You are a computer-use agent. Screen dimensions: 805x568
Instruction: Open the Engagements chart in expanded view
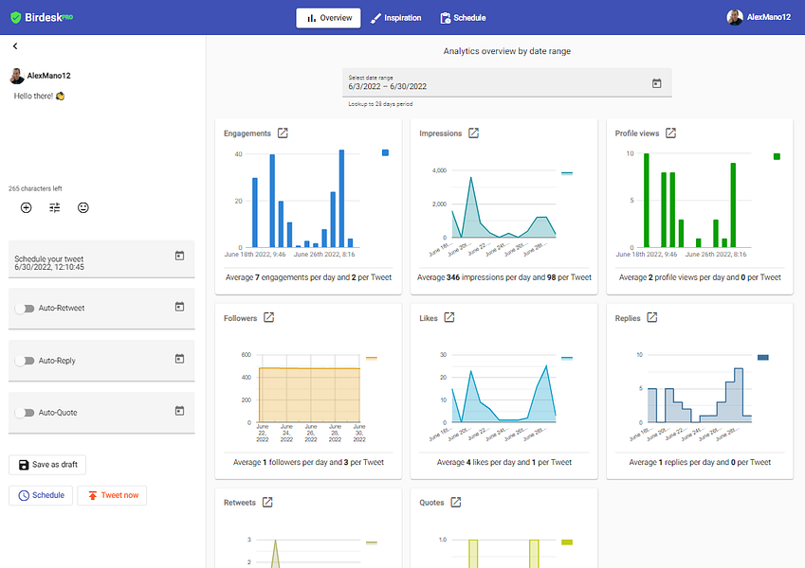[x=283, y=133]
